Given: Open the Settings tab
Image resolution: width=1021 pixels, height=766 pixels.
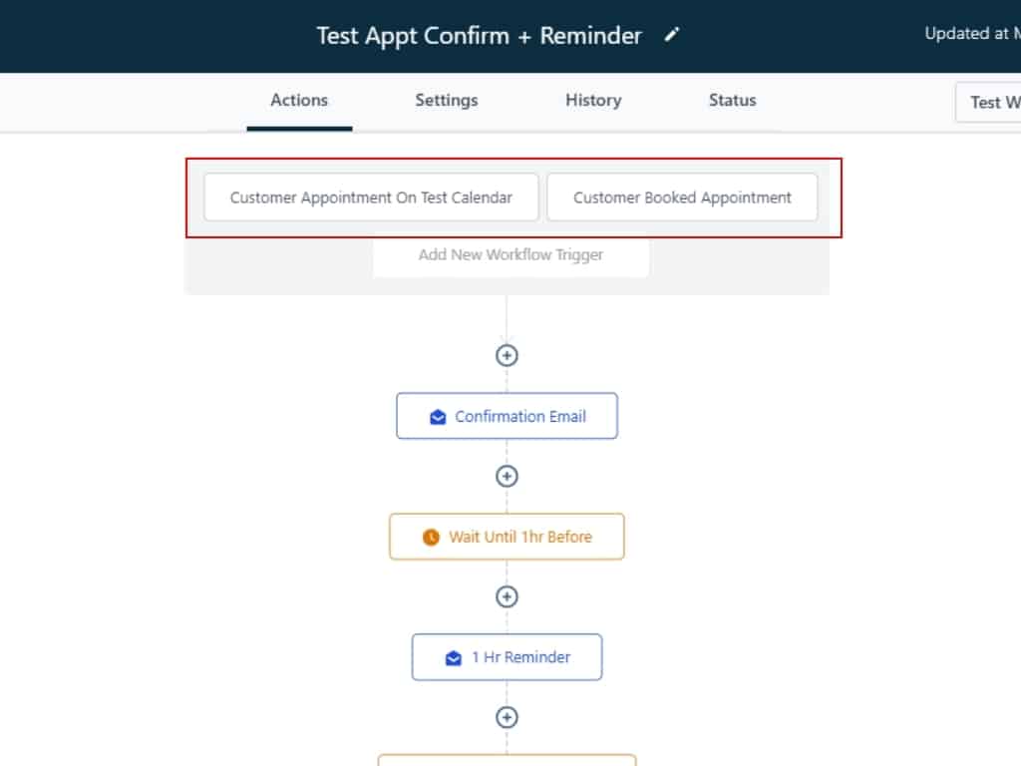Looking at the screenshot, I should [447, 100].
